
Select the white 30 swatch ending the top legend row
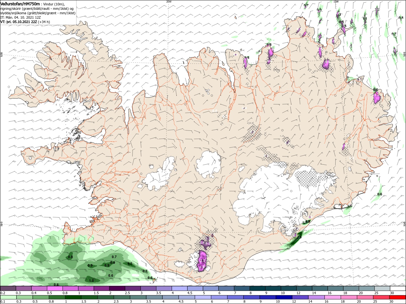pyautogui.click(x=398, y=288)
